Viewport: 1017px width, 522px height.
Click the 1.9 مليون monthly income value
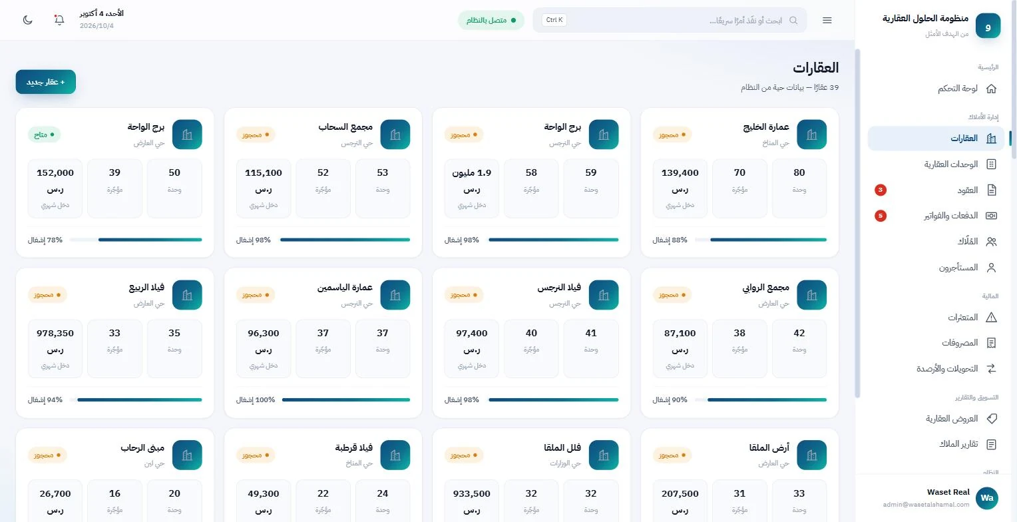[x=472, y=172]
